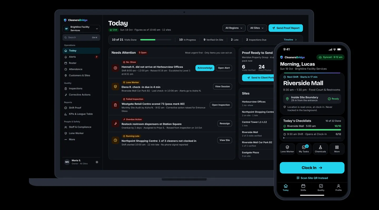This screenshot has height=210, width=379.
Task: Open Alerts via the bell icon in sidebar
Action: pos(66,57)
